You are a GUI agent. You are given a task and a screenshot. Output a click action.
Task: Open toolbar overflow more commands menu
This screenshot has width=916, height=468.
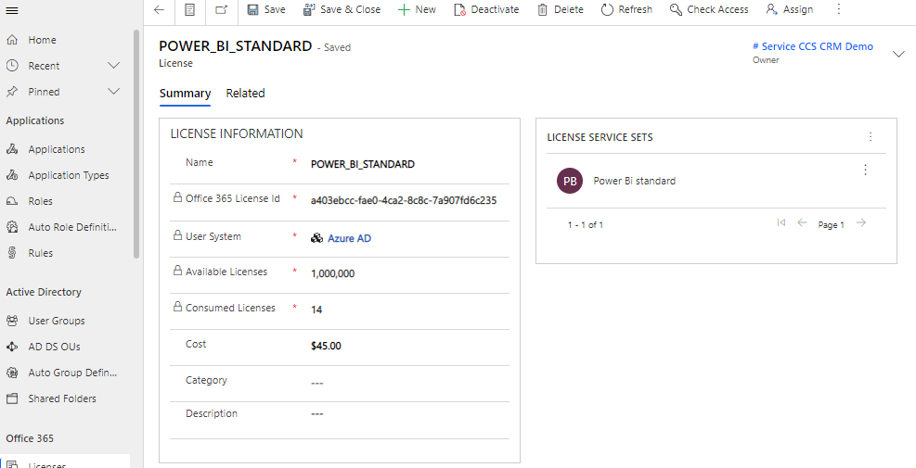click(x=839, y=9)
